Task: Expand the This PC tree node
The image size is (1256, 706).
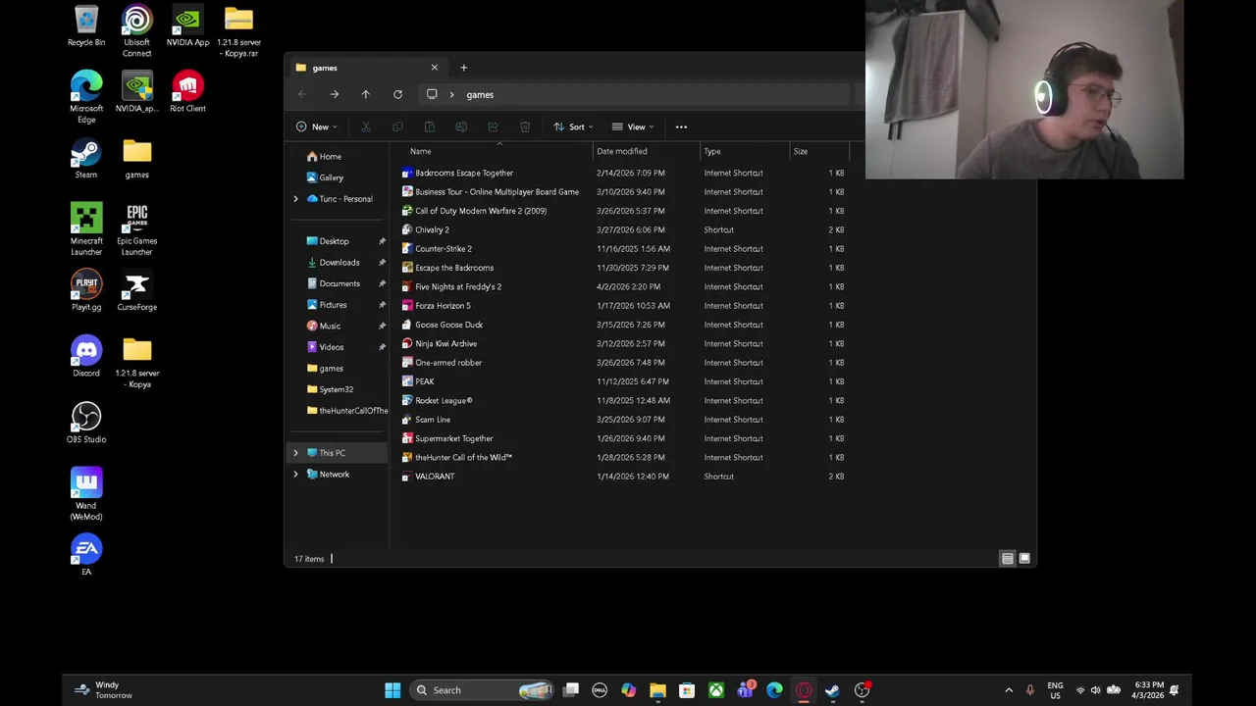Action: [x=295, y=453]
